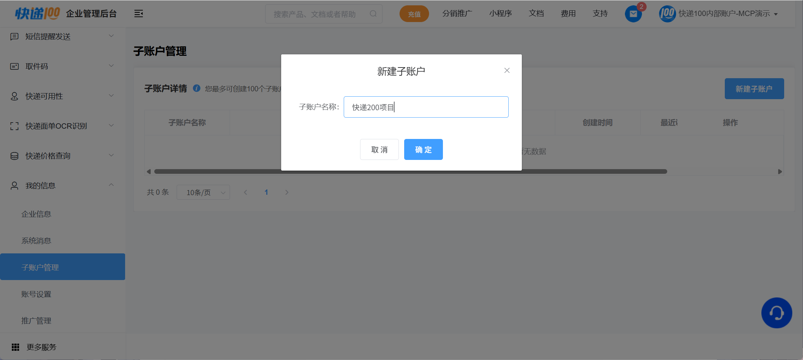Viewport: 803px width, 360px height.
Task: Collapse the 我的信息 section
Action: tap(62, 186)
